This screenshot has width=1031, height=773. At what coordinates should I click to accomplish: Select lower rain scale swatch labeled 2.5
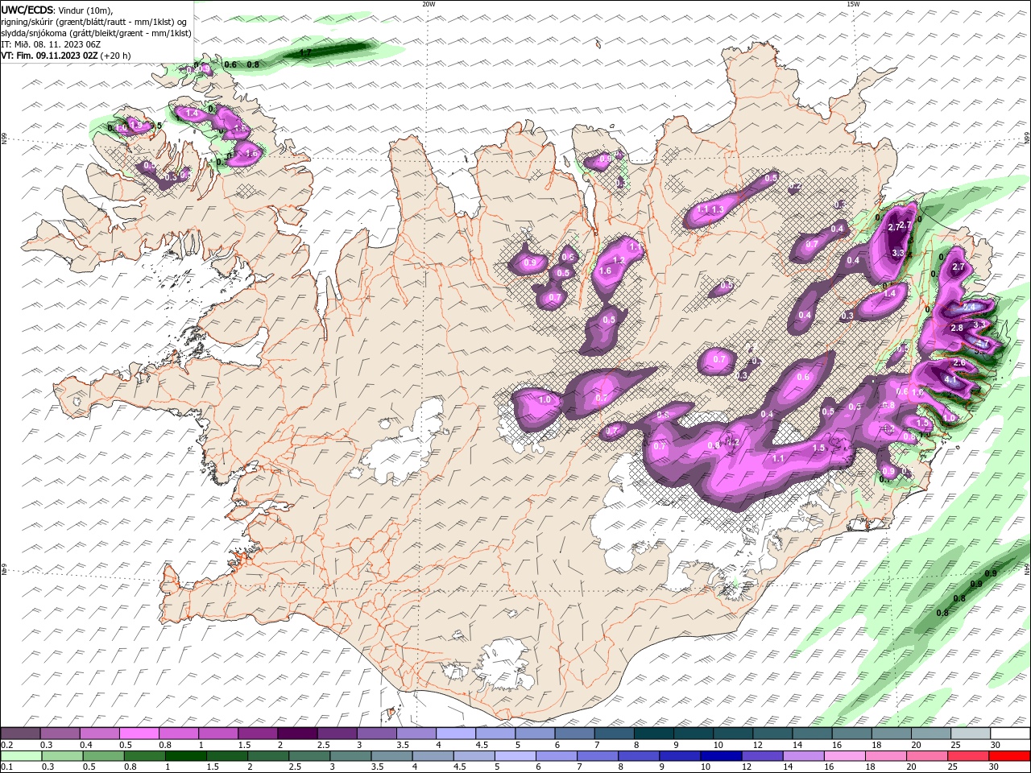(309, 756)
